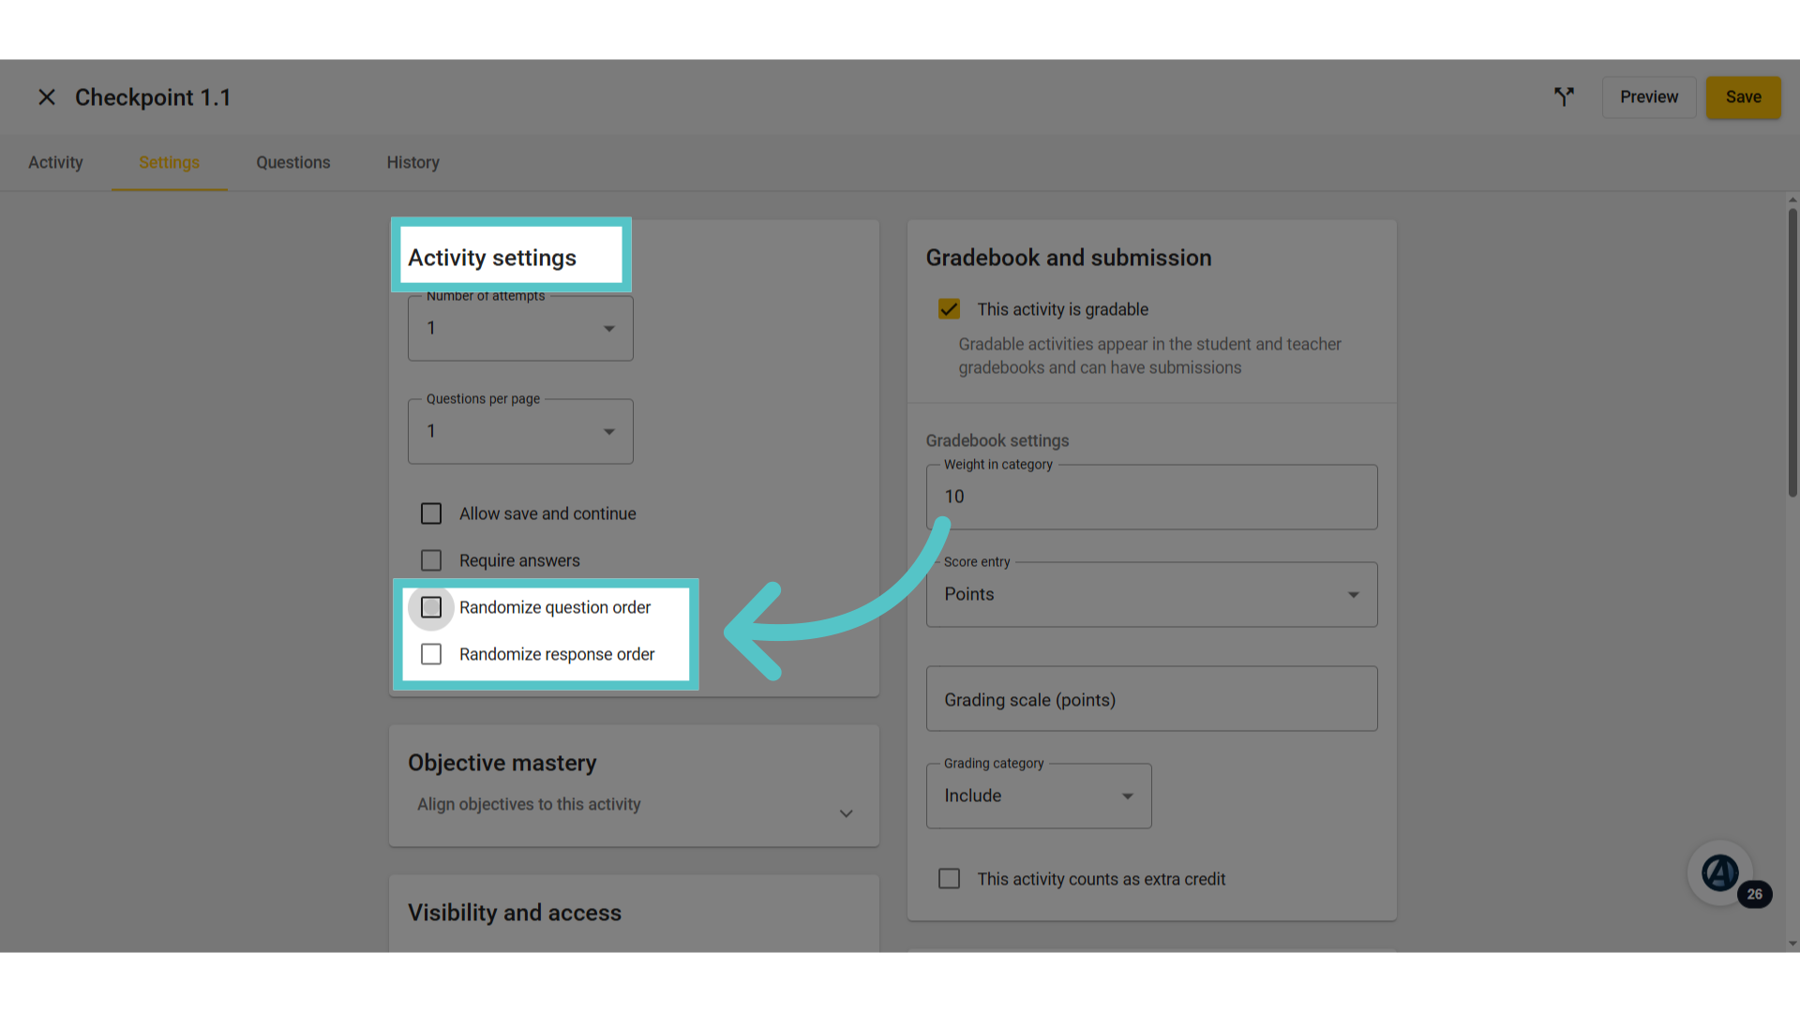The width and height of the screenshot is (1800, 1012).
Task: Open the Score entry Points dropdown
Action: (1151, 595)
